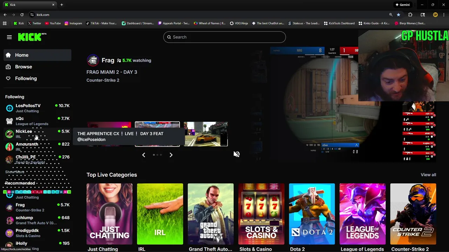
Task: Open schlump recommended channel
Action: (x=37, y=220)
